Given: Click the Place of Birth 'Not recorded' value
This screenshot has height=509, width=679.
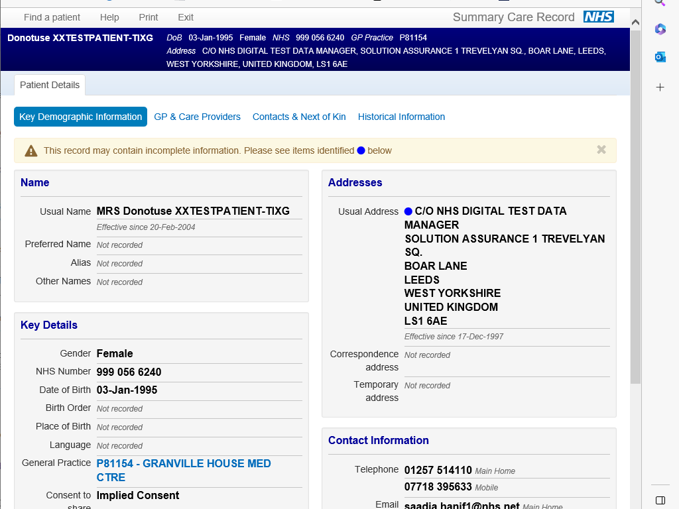Looking at the screenshot, I should [x=119, y=427].
